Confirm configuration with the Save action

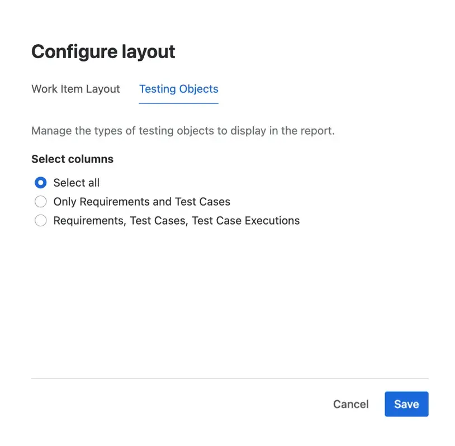[x=406, y=404]
